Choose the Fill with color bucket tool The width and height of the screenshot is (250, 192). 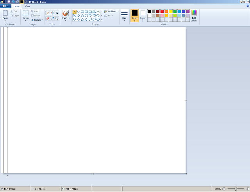click(52, 13)
